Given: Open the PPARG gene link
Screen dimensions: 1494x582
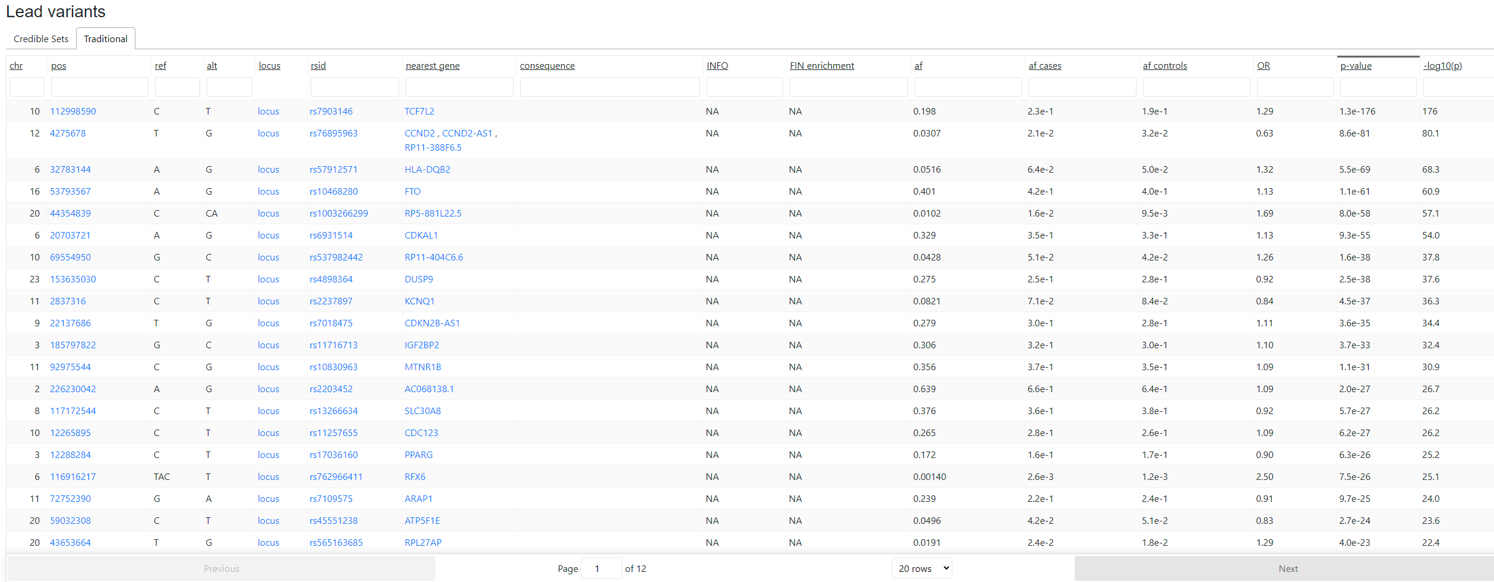Looking at the screenshot, I should pyautogui.click(x=419, y=455).
